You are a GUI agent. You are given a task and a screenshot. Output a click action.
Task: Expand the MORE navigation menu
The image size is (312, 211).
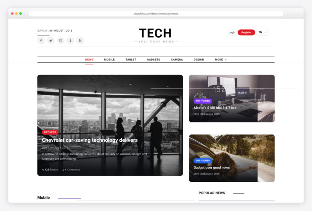[x=221, y=60]
